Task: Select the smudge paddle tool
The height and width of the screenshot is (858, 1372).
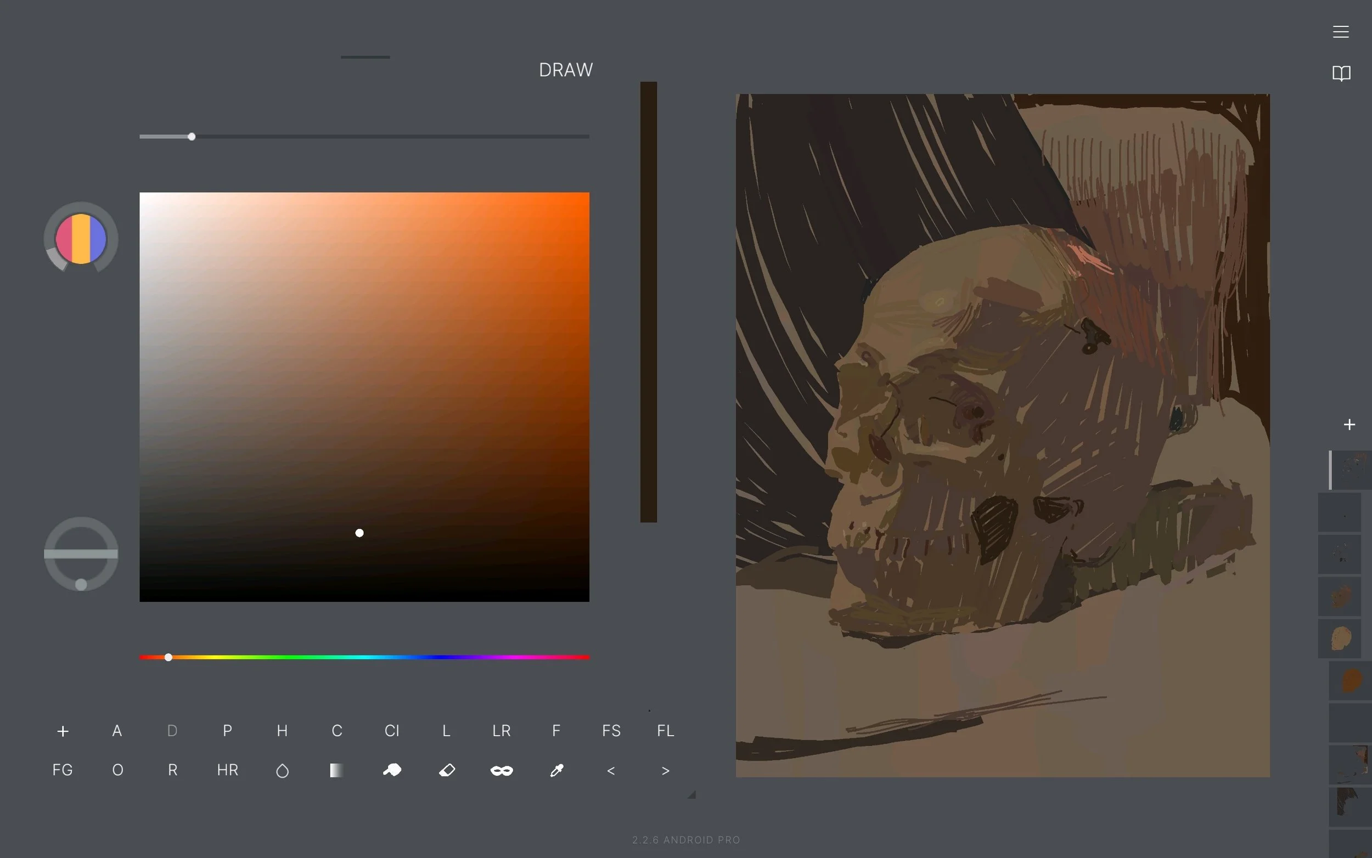Action: click(392, 770)
